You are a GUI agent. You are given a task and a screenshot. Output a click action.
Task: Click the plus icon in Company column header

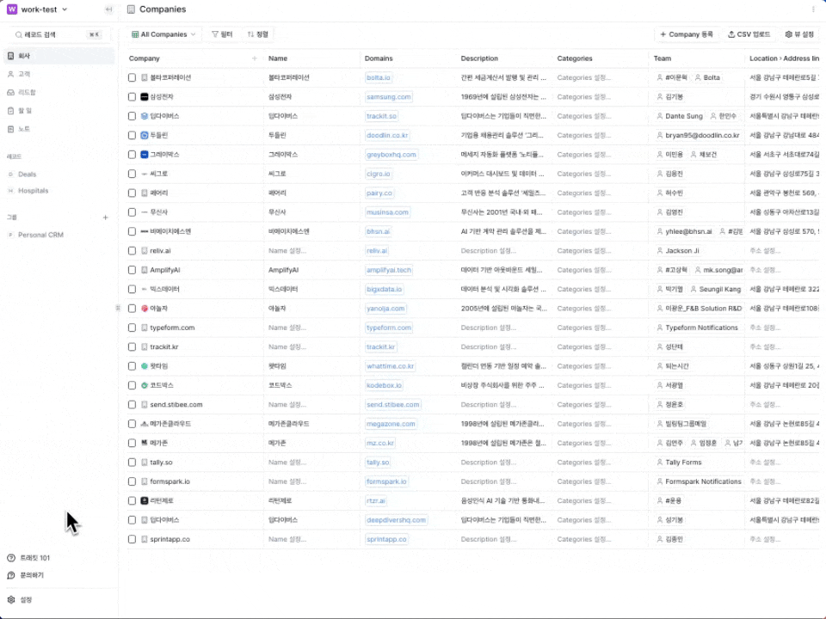click(254, 58)
